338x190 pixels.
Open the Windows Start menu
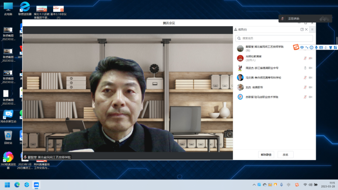coord(7,185)
